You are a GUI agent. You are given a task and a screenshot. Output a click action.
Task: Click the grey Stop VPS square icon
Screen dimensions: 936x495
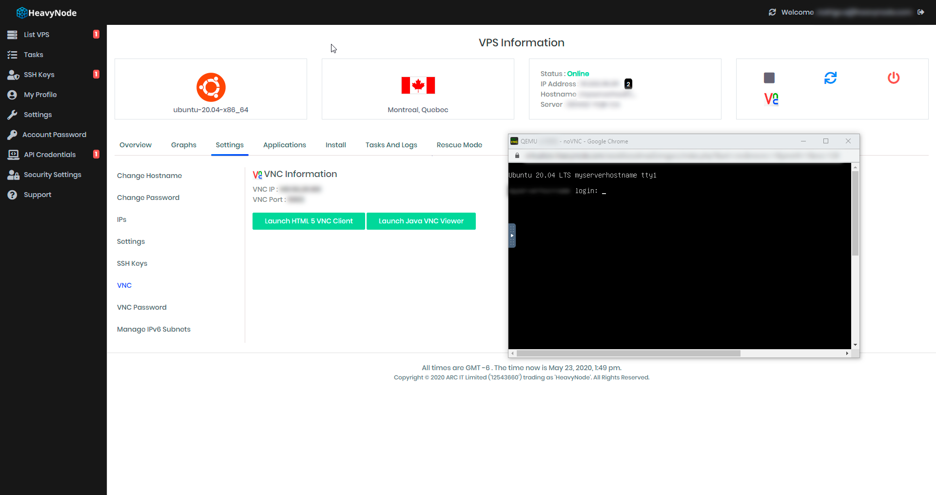pyautogui.click(x=769, y=78)
